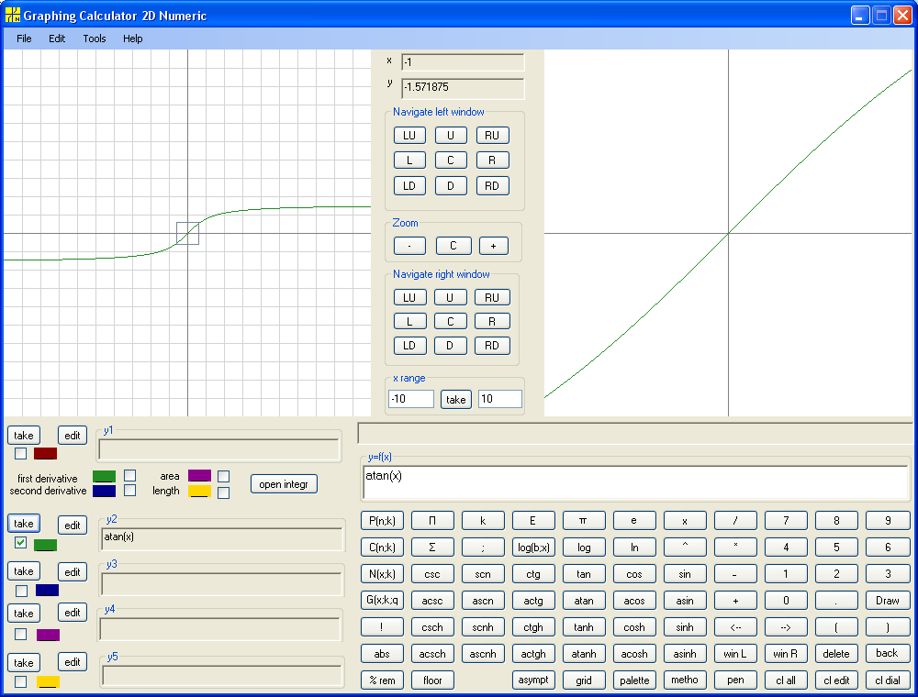Open the Help menu
The height and width of the screenshot is (697, 918).
133,39
